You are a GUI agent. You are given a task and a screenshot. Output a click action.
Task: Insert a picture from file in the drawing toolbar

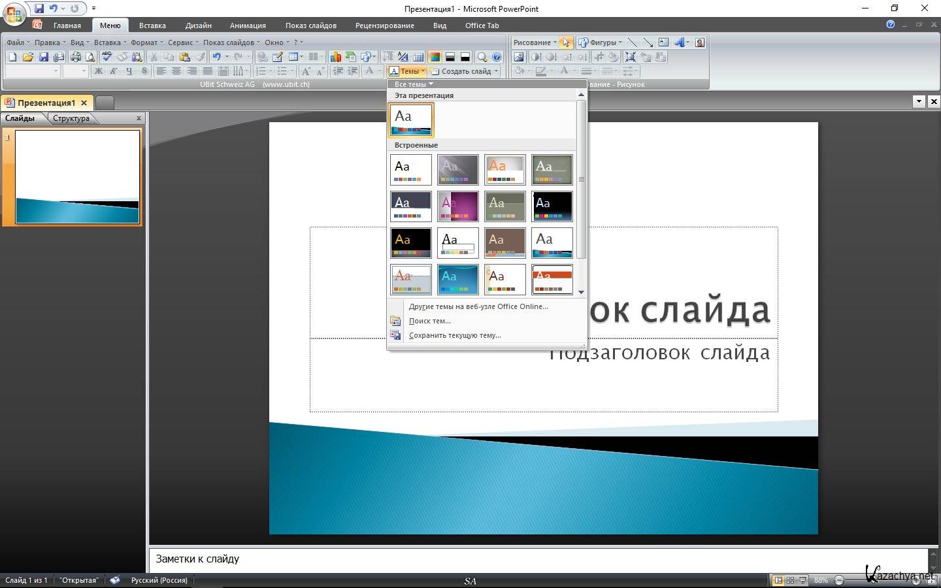(519, 57)
